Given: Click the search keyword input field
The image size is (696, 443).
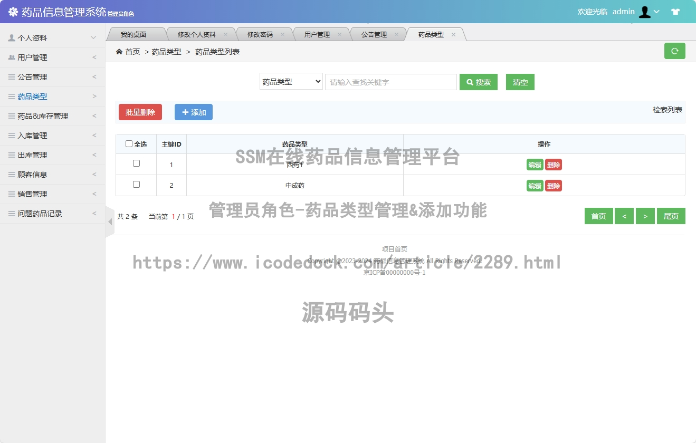Looking at the screenshot, I should (x=391, y=82).
